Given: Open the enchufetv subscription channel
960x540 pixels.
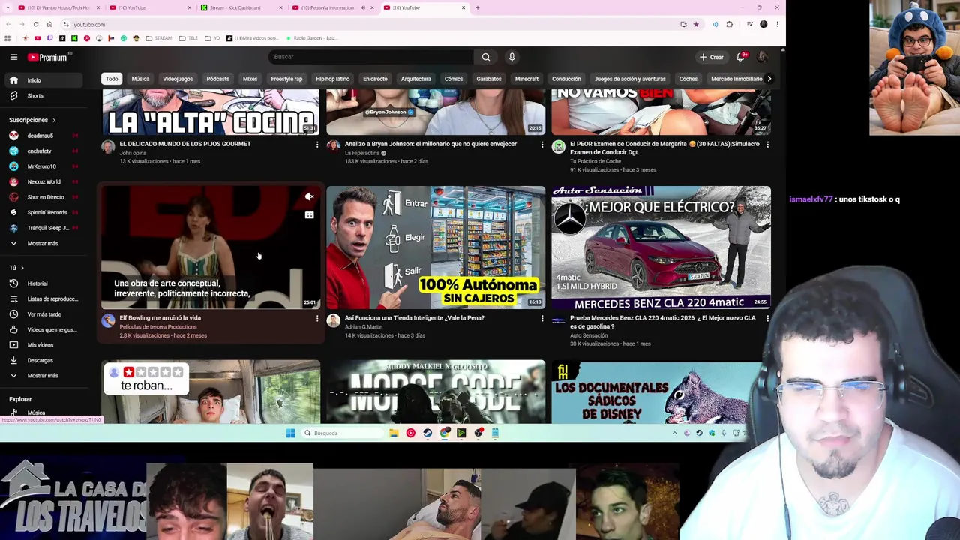Looking at the screenshot, I should pos(45,151).
